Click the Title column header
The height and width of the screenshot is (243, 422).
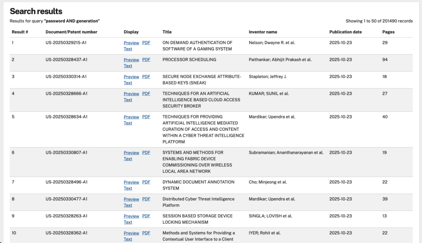pos(167,32)
